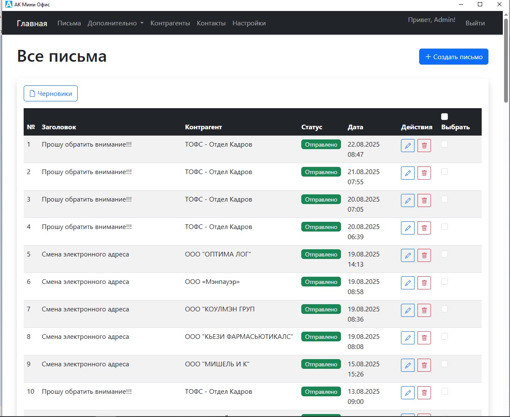Open the Контрагенты page

click(170, 23)
